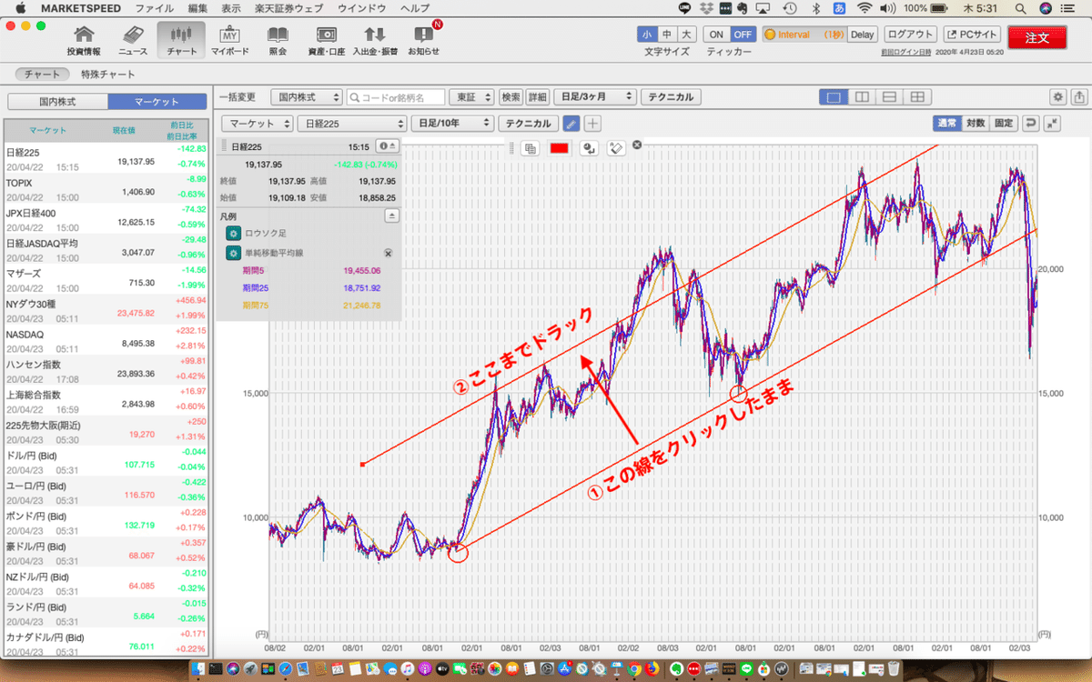Open 編集 menu
Viewport: 1092px width, 682px height.
pos(197,7)
